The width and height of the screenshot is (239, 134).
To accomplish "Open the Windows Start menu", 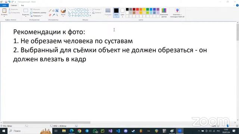I will [3, 131].
